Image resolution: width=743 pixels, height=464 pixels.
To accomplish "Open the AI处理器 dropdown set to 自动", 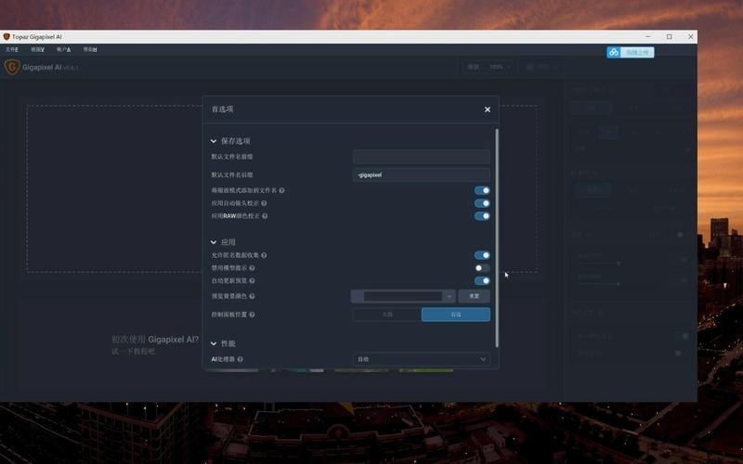I will [x=422, y=359].
